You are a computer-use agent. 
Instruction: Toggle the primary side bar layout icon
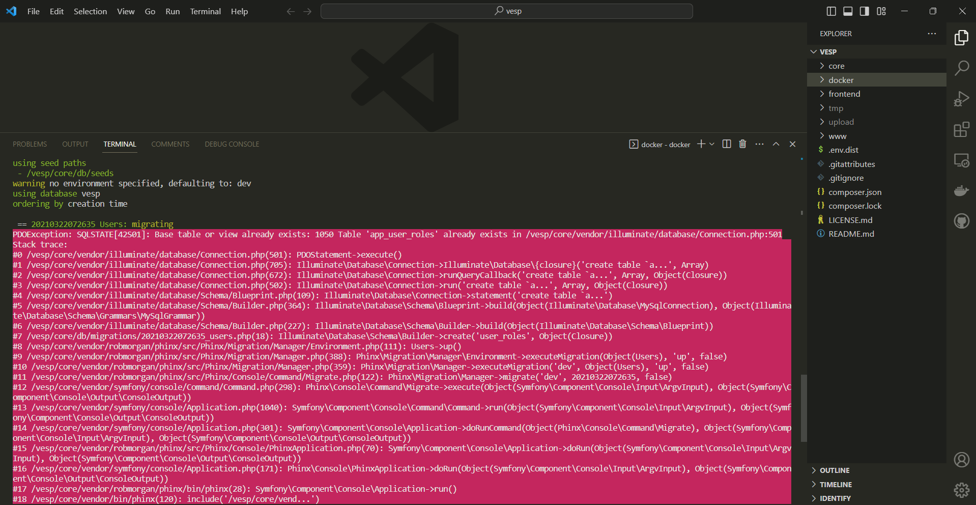pyautogui.click(x=831, y=11)
